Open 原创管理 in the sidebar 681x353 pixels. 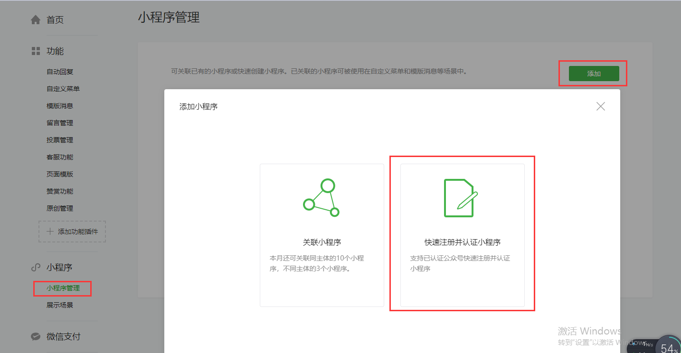click(60, 208)
